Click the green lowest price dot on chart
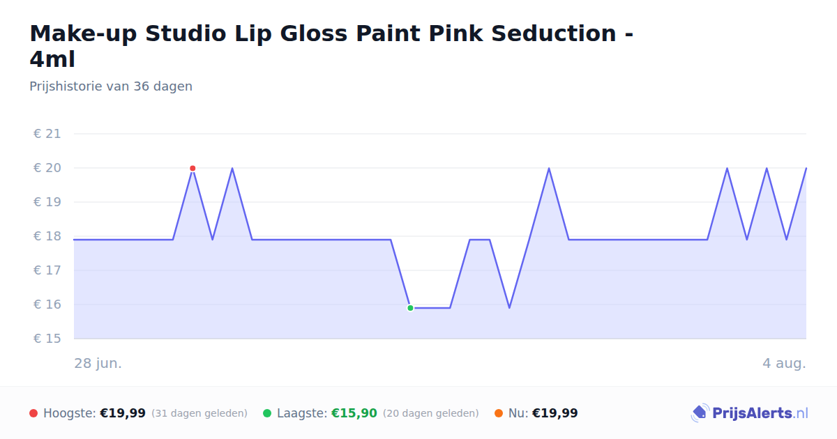 (410, 307)
